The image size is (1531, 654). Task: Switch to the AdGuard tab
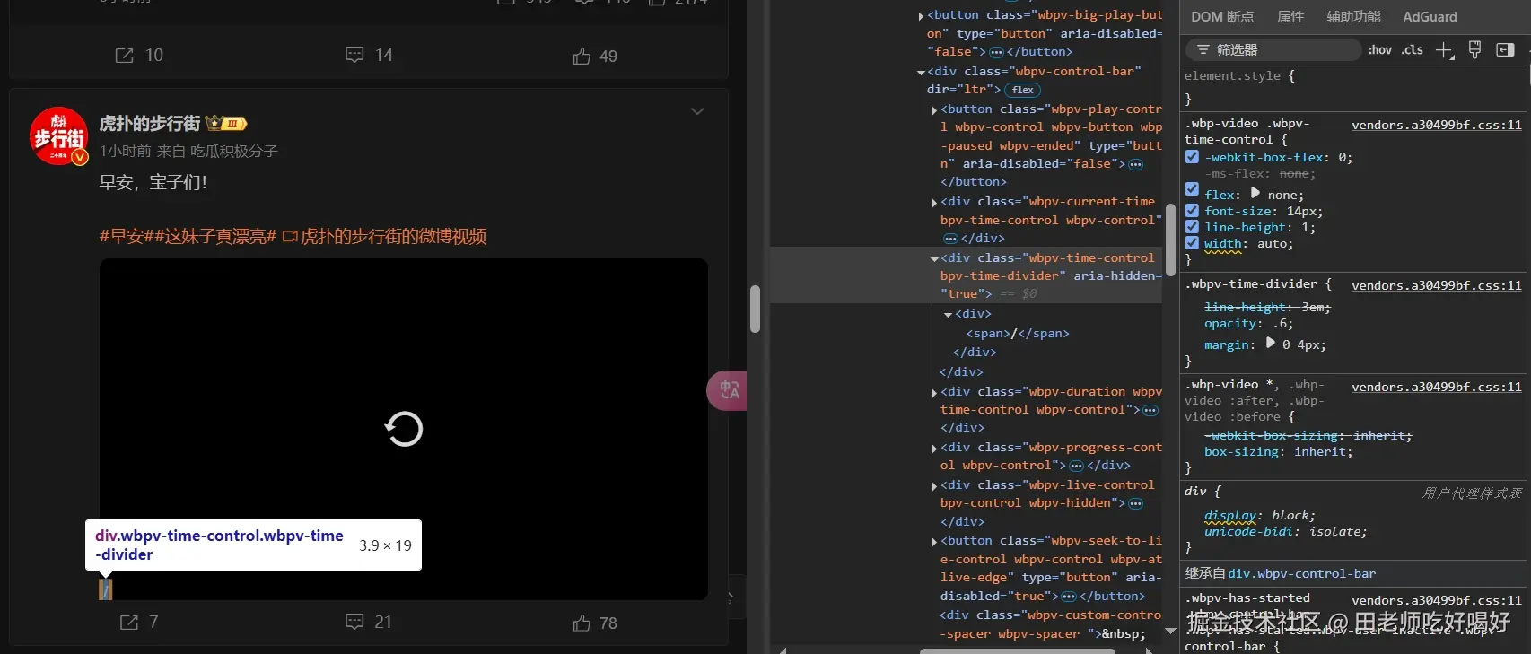click(x=1430, y=17)
